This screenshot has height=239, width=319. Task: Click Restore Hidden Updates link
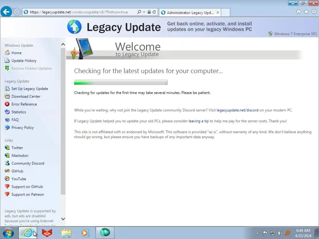click(32, 68)
